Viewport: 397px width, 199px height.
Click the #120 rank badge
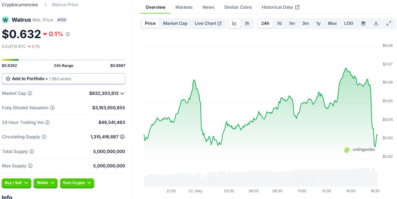point(62,20)
